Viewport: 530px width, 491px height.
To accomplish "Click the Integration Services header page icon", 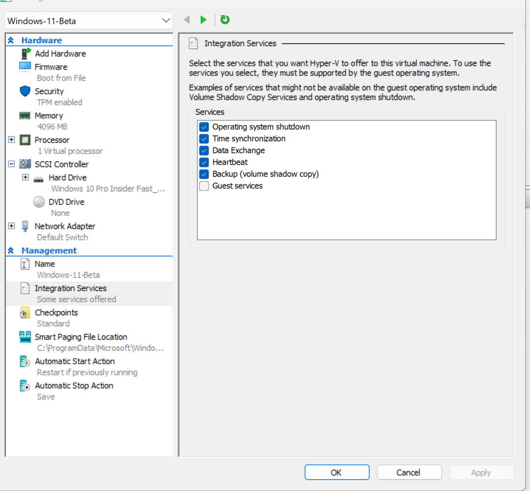I will 193,43.
